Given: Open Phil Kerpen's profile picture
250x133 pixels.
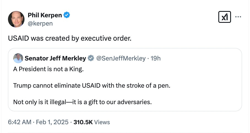Looking at the screenshot, I should point(16,19).
